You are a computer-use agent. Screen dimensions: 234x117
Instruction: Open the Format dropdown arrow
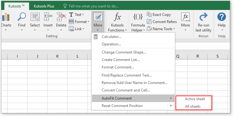(88, 22)
